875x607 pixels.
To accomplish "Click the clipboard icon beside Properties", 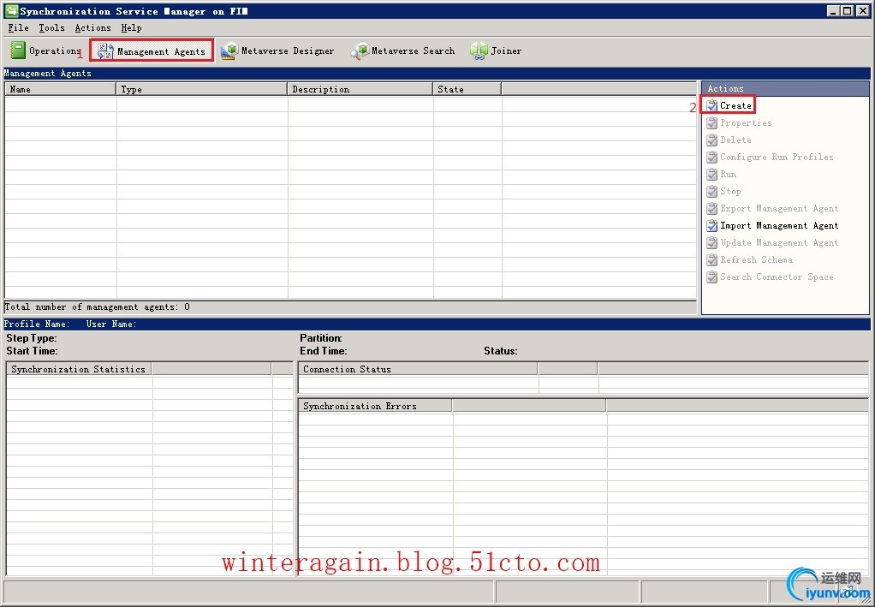I will 711,122.
